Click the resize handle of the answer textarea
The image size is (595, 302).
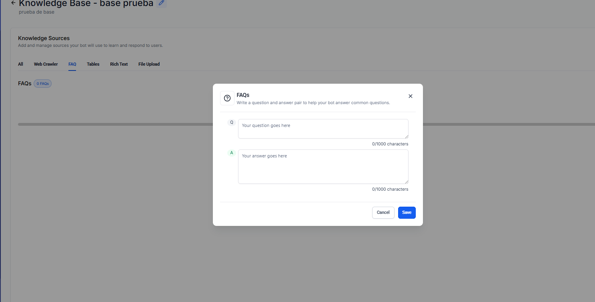406,181
